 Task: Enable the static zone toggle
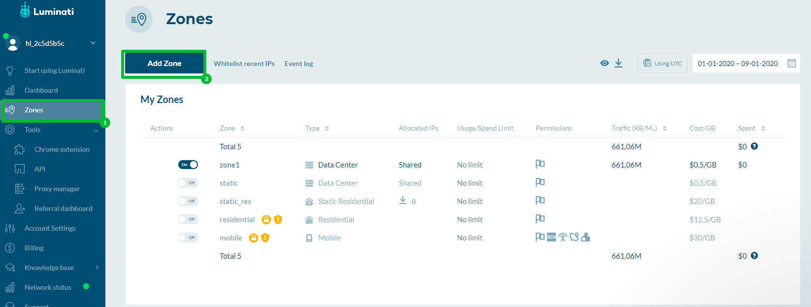[x=188, y=183]
